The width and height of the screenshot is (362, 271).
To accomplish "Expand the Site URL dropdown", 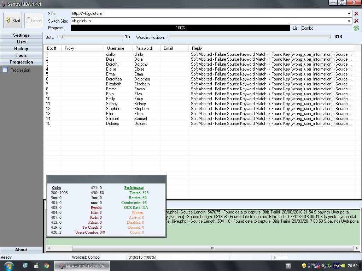I will (349, 14).
